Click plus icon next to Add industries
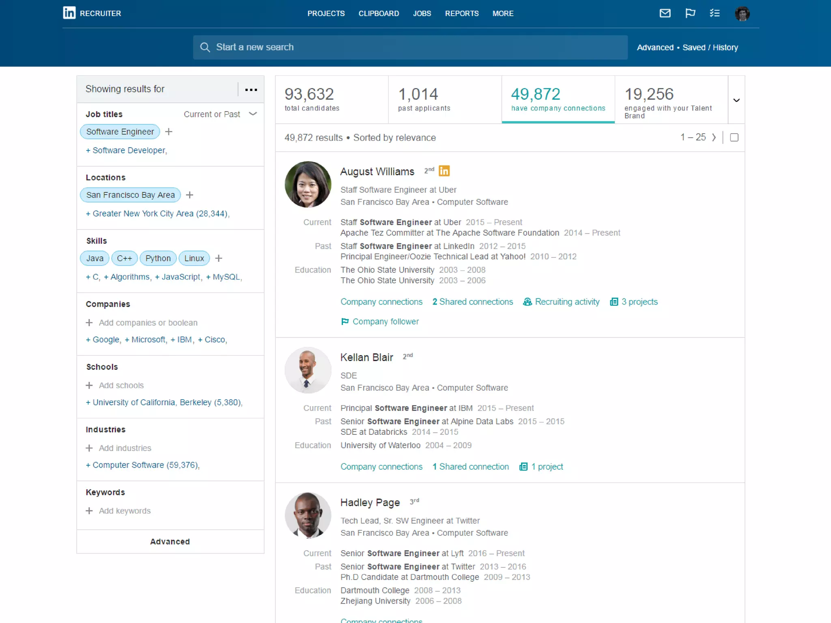The image size is (831, 623). coord(89,448)
